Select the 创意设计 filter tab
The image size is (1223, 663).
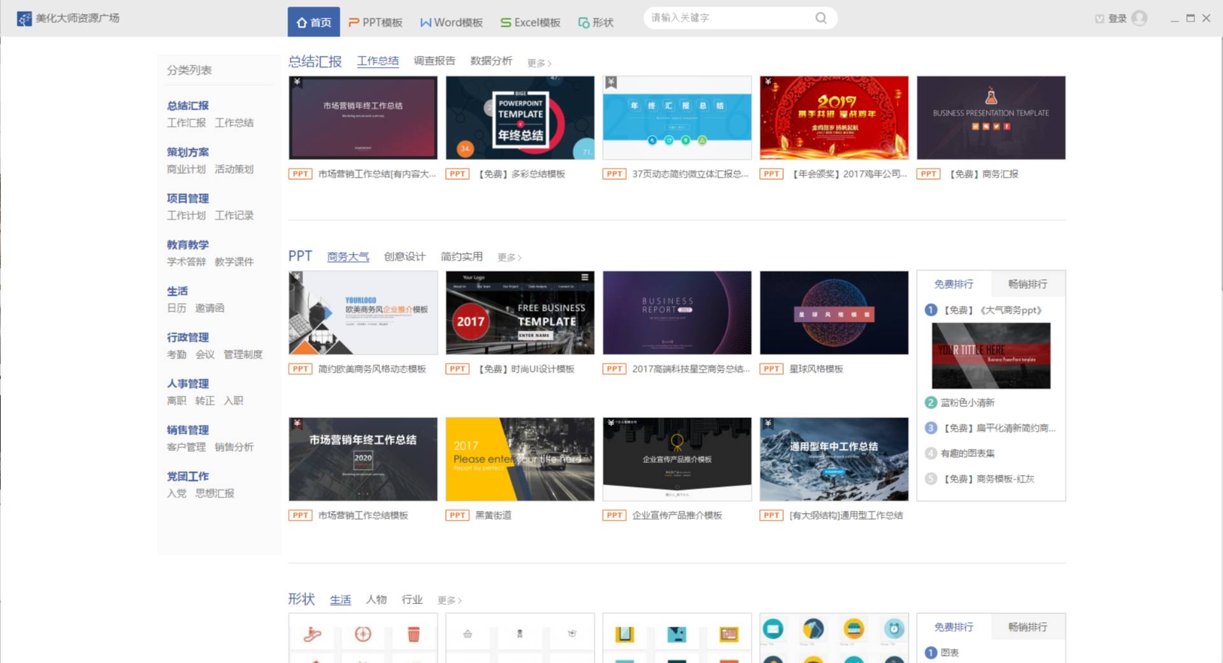pos(403,257)
